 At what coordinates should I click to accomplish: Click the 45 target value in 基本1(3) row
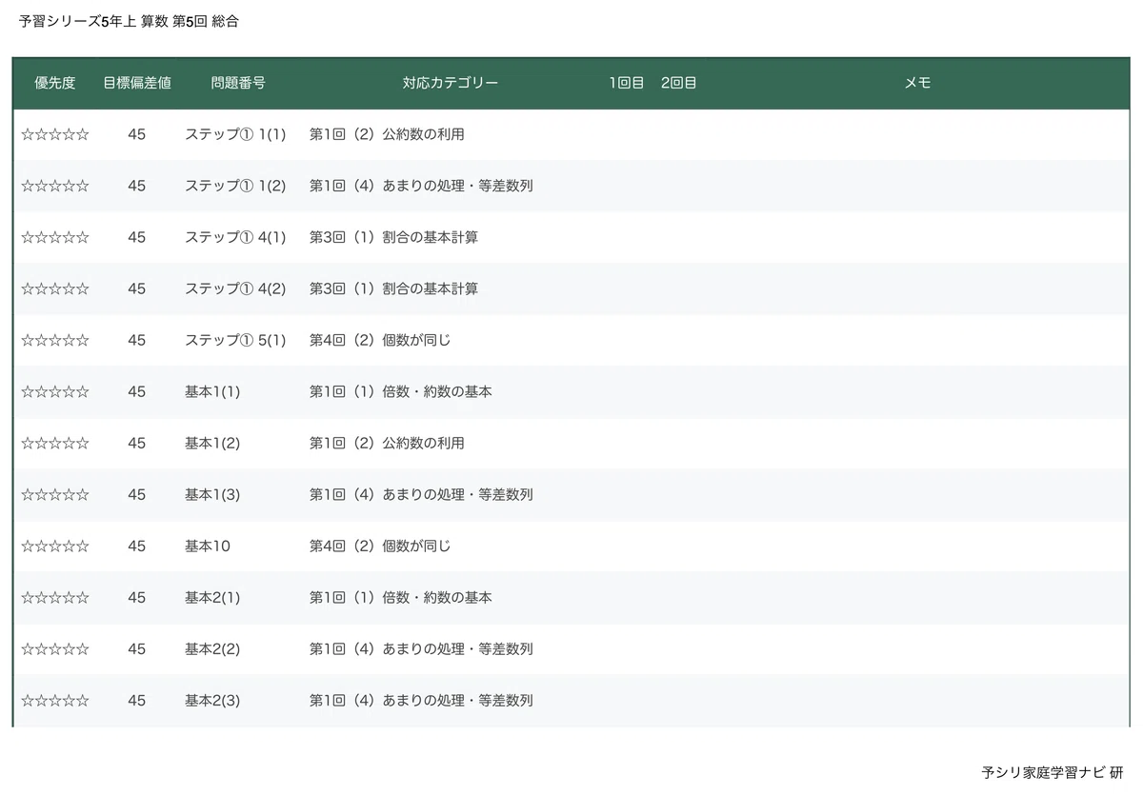click(137, 495)
